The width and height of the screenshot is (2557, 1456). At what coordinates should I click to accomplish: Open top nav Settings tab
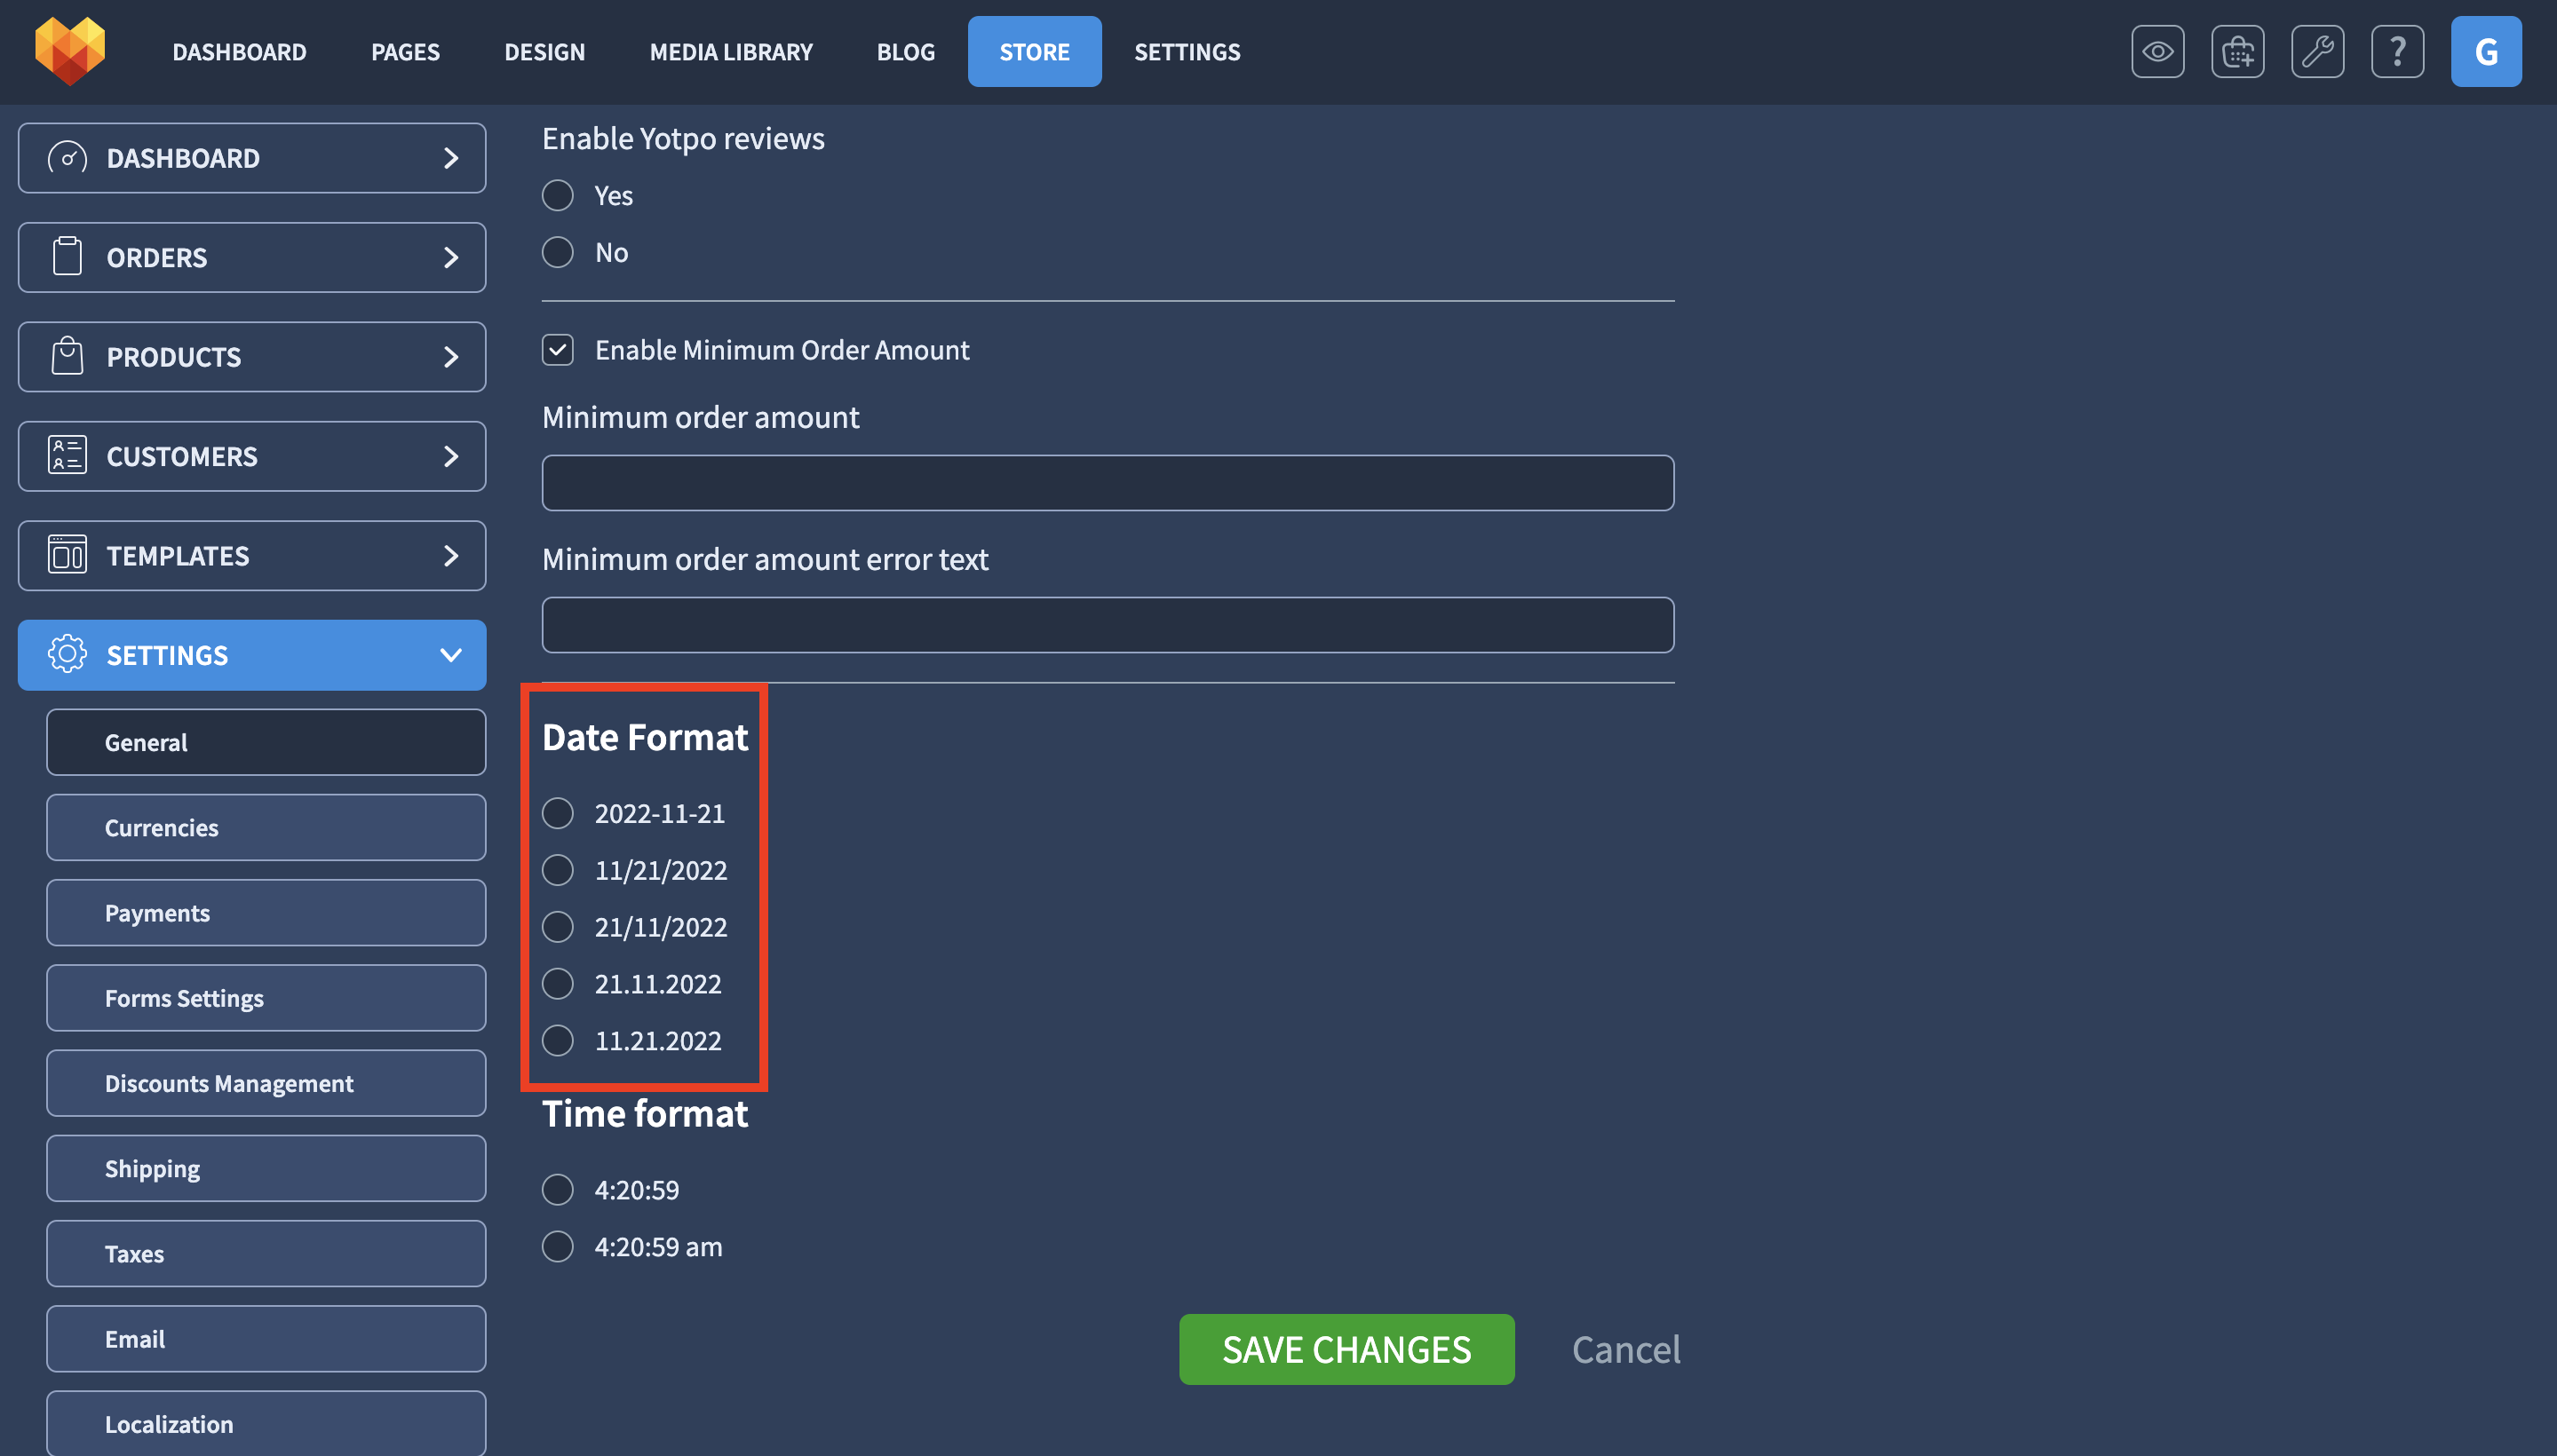pos(1187,51)
